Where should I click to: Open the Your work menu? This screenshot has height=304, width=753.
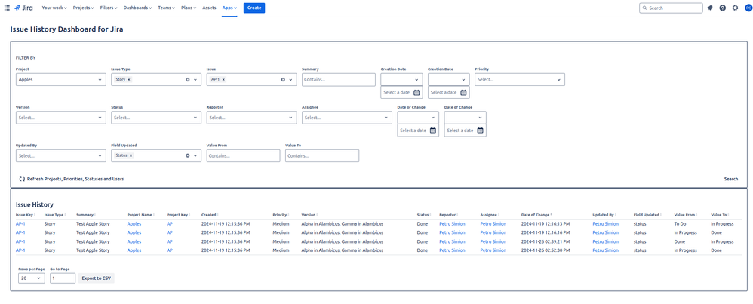click(x=55, y=8)
